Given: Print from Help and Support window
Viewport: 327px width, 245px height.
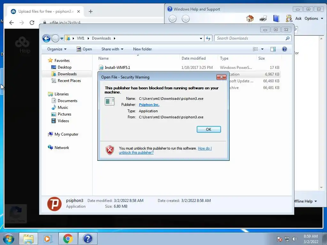Looking at the screenshot, I should pos(263,18).
